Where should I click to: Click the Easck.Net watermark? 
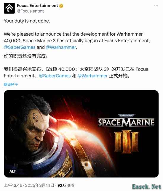(x=147, y=187)
